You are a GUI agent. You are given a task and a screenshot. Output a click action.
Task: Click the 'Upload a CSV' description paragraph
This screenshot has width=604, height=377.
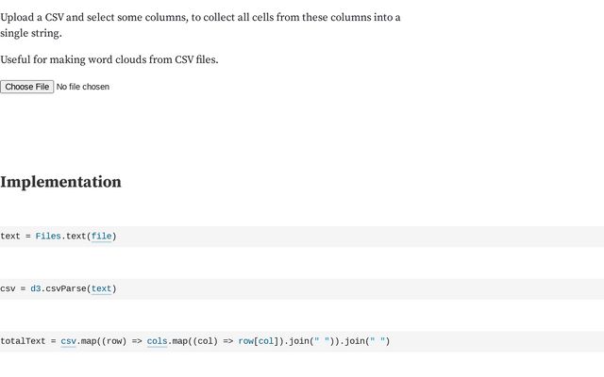click(x=200, y=25)
